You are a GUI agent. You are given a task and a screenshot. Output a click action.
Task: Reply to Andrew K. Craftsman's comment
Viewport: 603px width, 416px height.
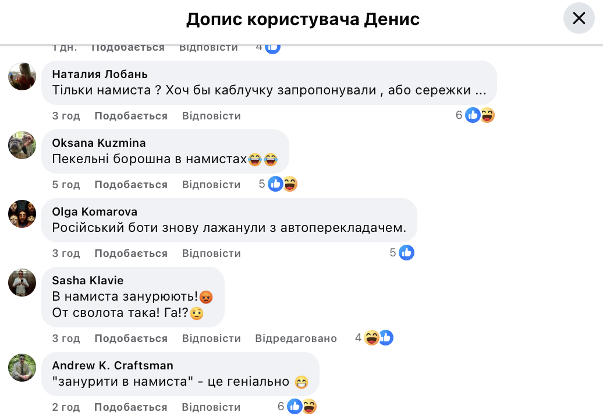(211, 407)
